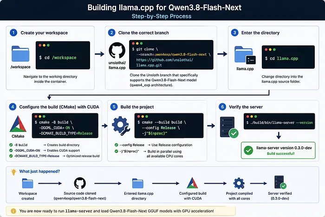Click the $ cd llama.cpp command
Screen dimensions: 325x217
coord(281,59)
